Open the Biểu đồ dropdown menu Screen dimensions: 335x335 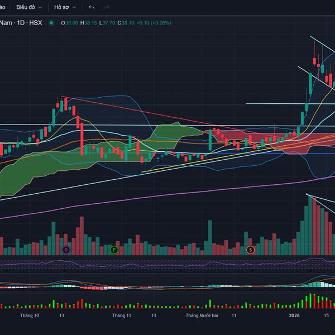pos(29,7)
